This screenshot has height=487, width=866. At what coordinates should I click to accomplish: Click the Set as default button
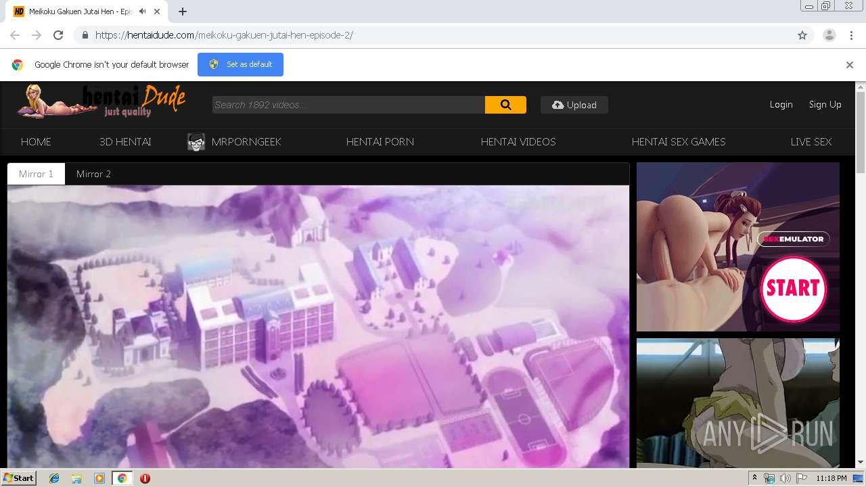pyautogui.click(x=240, y=64)
